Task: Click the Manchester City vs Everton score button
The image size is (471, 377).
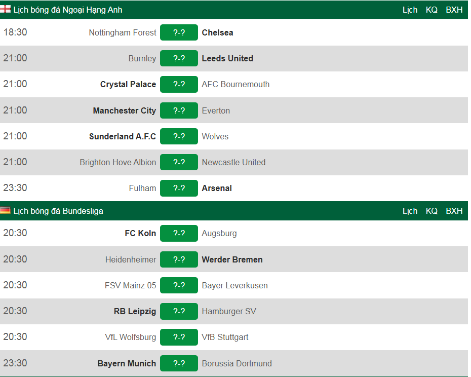Action: pyautogui.click(x=179, y=110)
